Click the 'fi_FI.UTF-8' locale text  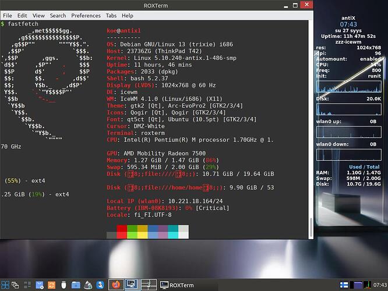point(153,215)
